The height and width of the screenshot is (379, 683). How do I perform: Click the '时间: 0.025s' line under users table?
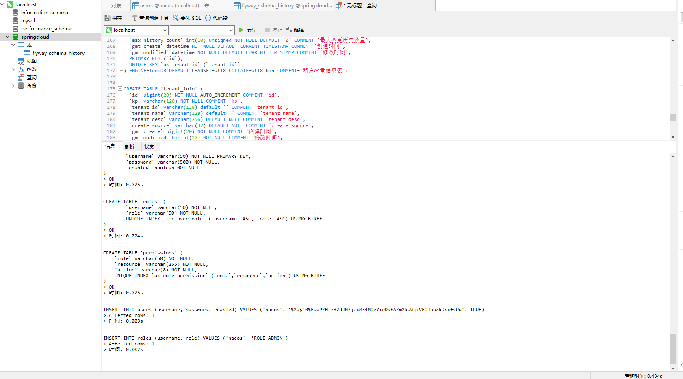click(124, 185)
